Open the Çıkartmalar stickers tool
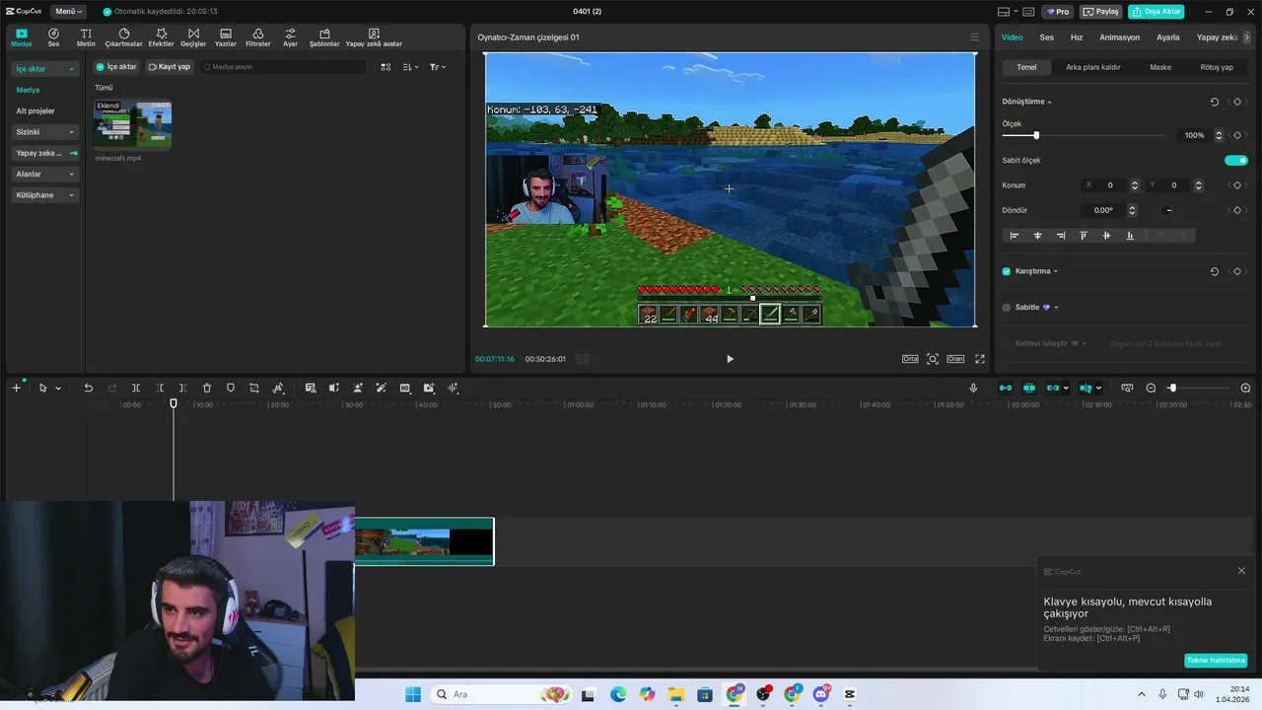 point(124,37)
